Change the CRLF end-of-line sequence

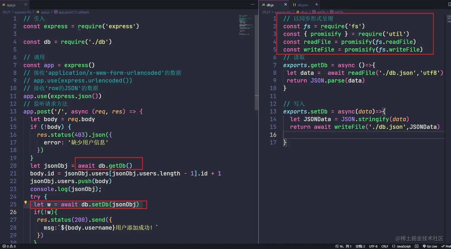385,246
